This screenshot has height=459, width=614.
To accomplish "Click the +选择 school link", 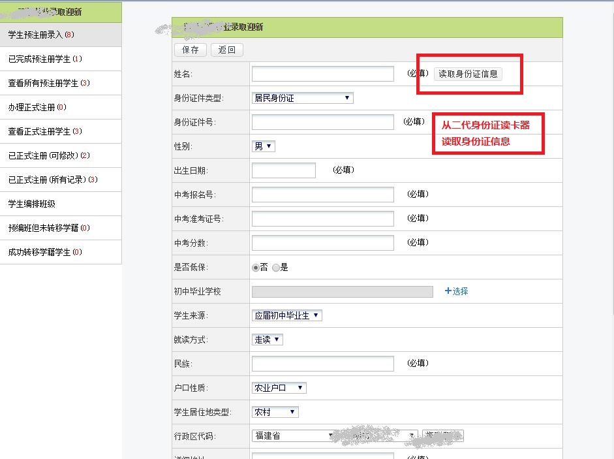I will point(457,291).
